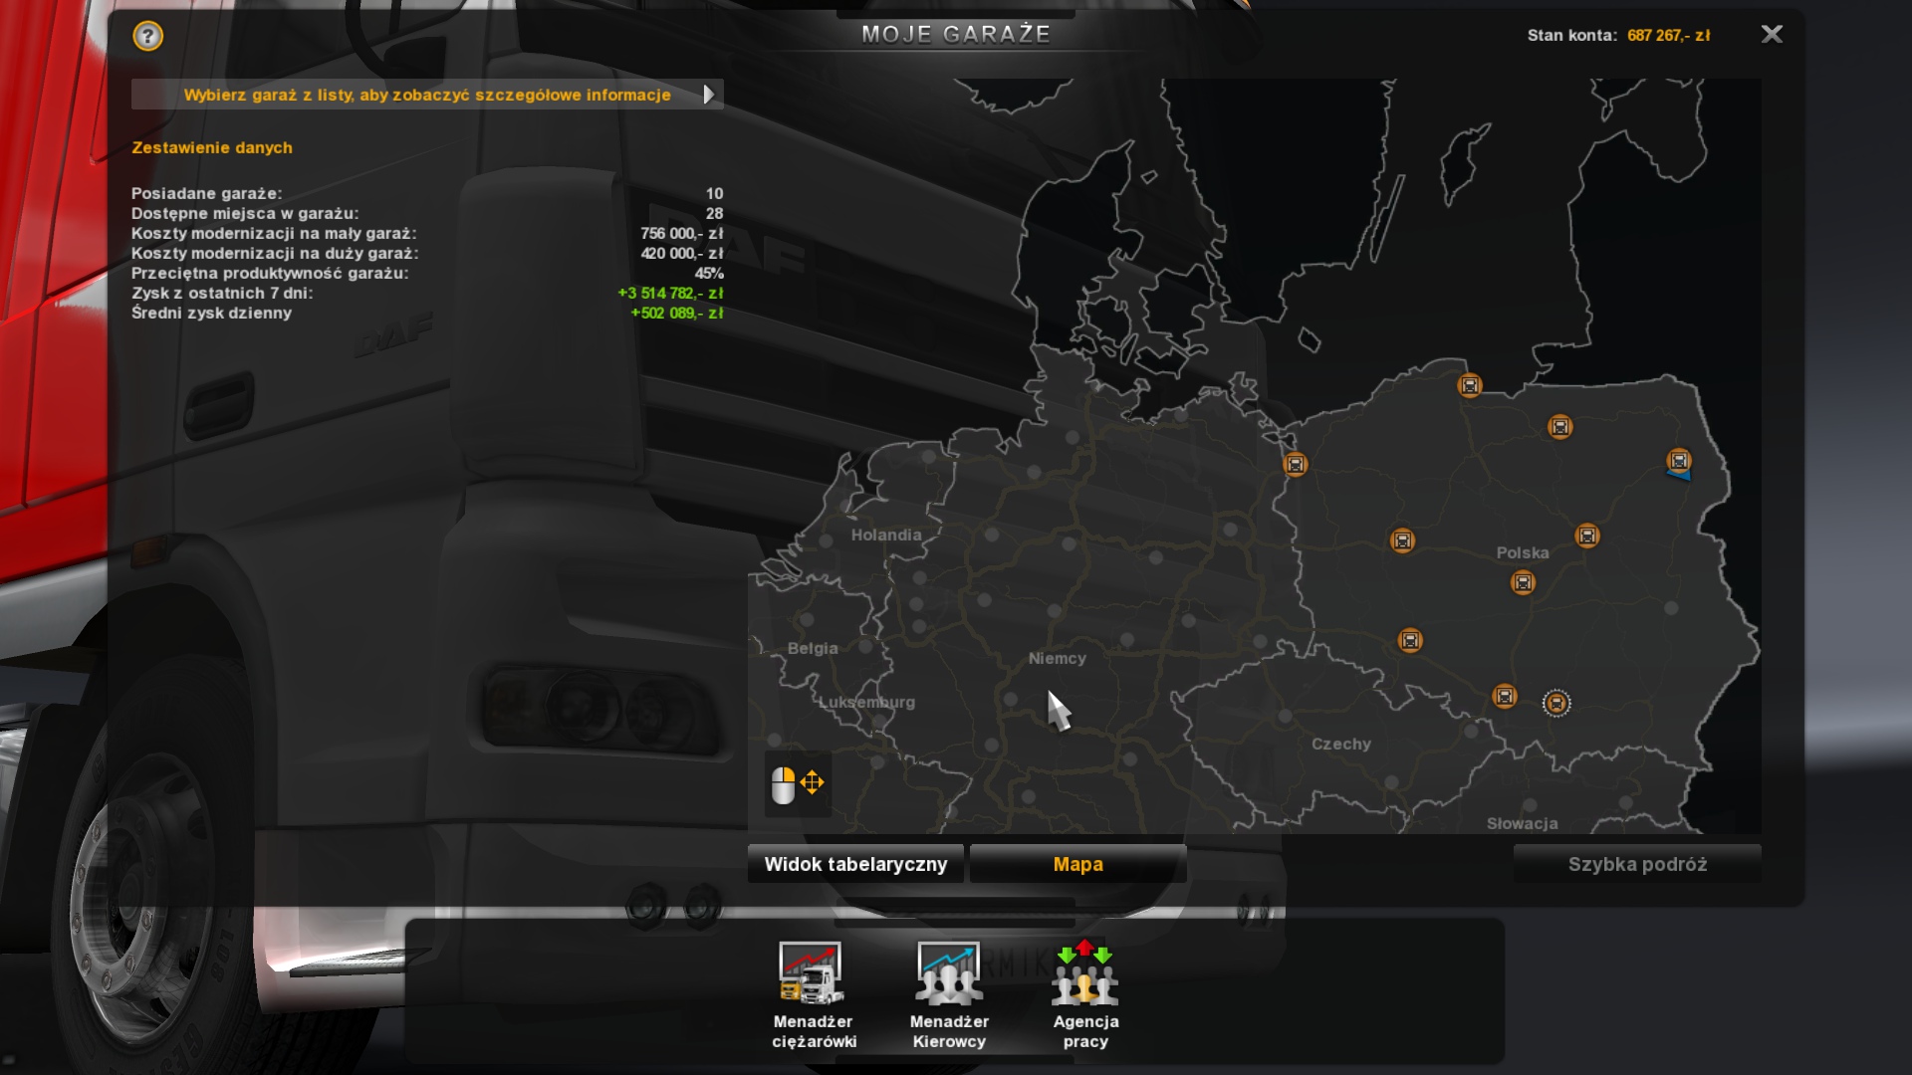
Task: Click the yellow help question mark icon
Action: tap(147, 37)
